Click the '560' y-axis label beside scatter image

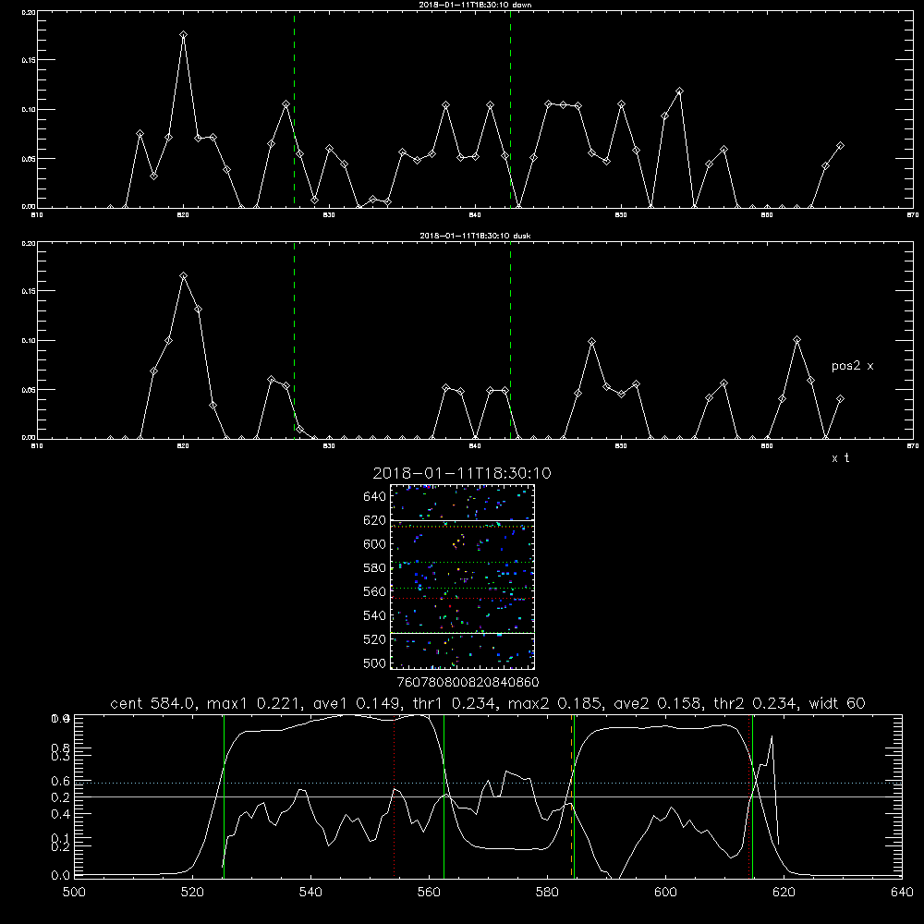point(375,591)
